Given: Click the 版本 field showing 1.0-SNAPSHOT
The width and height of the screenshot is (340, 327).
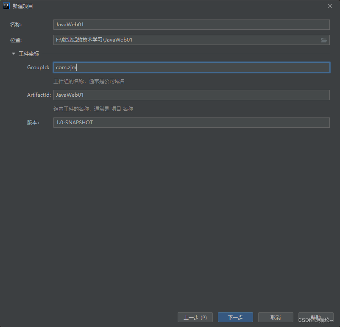Looking at the screenshot, I should click(191, 122).
